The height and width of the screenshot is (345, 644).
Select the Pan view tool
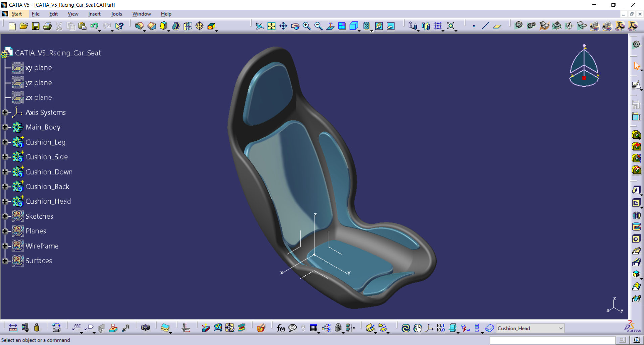(x=283, y=26)
